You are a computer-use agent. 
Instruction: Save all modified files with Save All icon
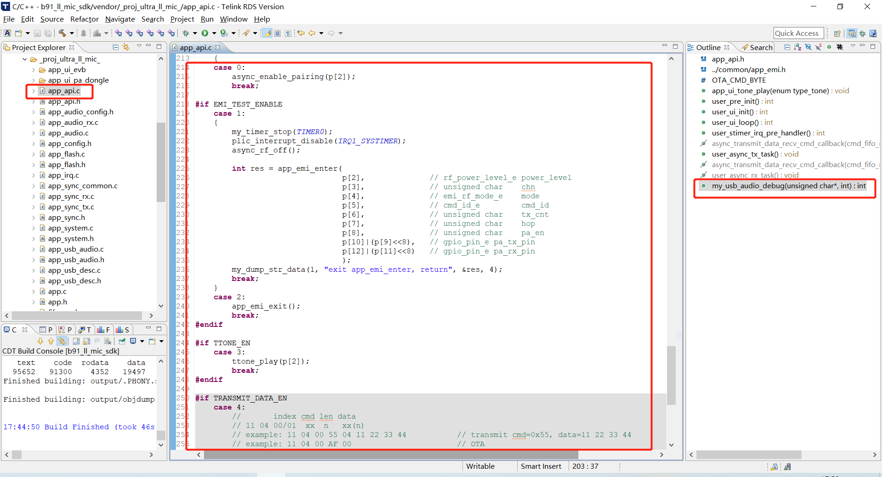pyautogui.click(x=48, y=33)
